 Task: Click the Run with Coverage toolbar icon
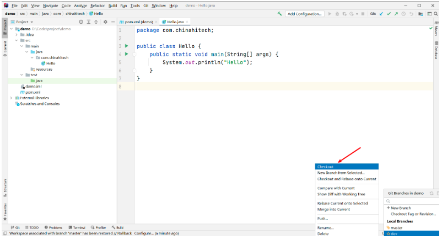[344, 14]
